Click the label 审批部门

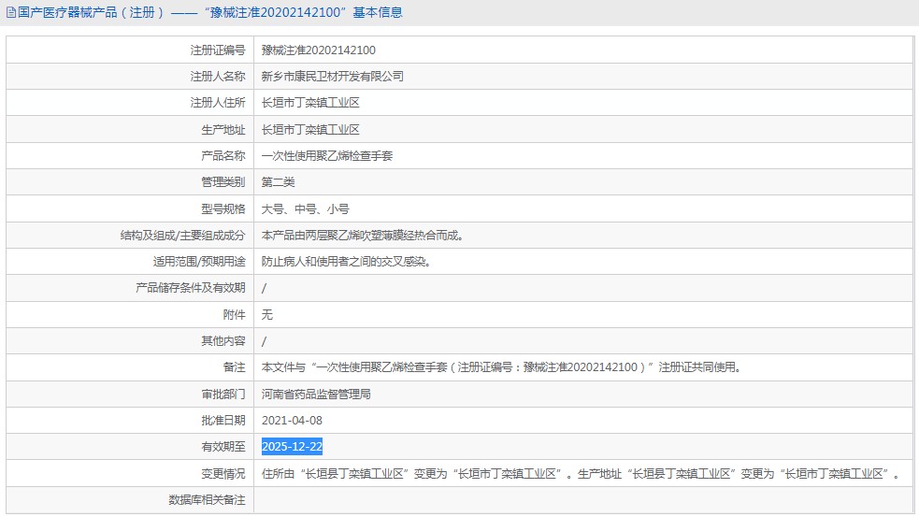pos(223,395)
